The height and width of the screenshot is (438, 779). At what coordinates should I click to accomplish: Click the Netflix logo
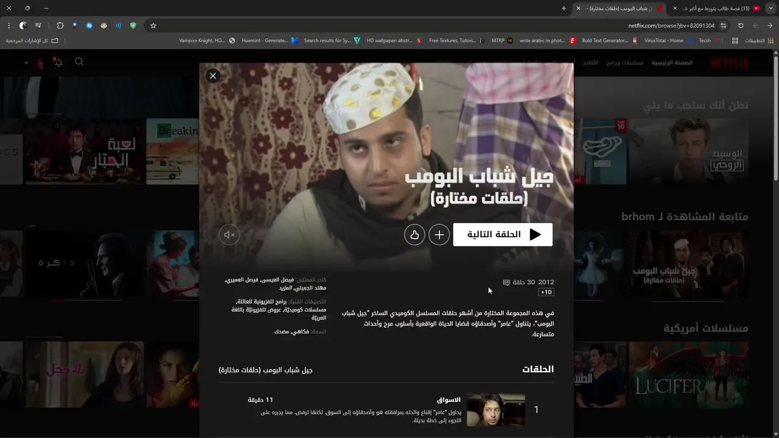(730, 63)
